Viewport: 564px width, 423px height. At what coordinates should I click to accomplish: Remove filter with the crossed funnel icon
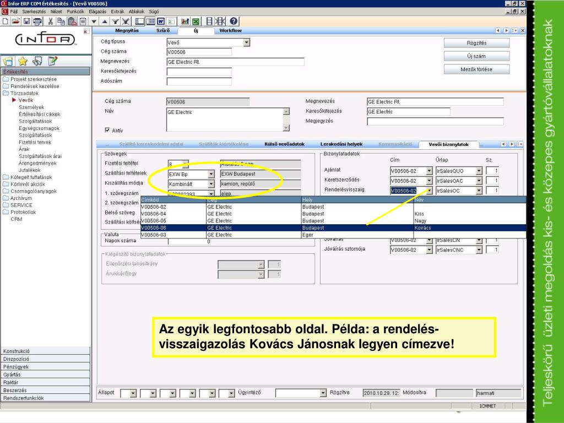click(x=125, y=21)
